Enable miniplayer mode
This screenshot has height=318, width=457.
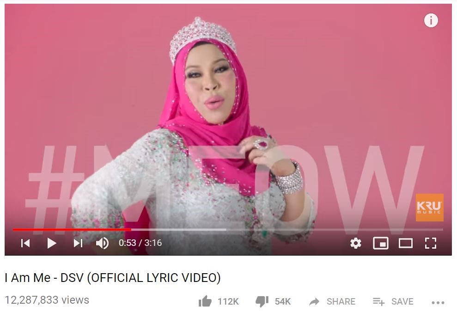(381, 243)
